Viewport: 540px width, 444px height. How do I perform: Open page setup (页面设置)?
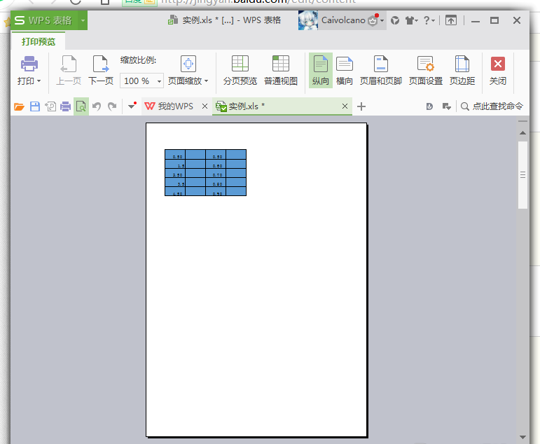pyautogui.click(x=426, y=71)
